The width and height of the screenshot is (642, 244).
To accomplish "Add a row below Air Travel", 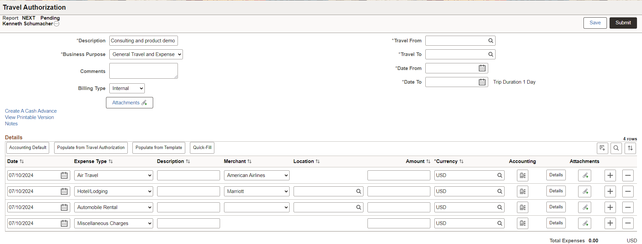I will click(610, 175).
